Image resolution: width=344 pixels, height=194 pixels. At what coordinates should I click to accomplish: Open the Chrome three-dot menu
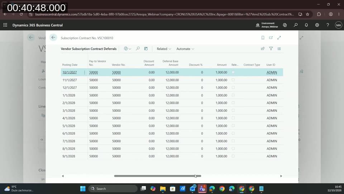click(339, 14)
